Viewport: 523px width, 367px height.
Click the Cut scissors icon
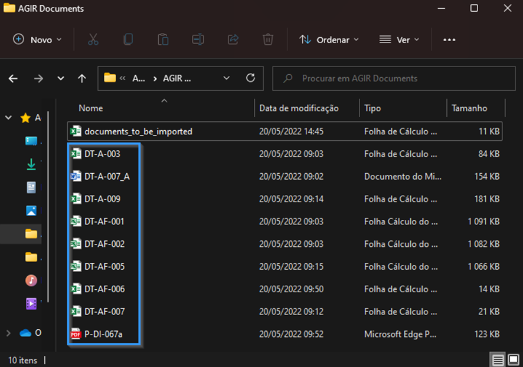93,39
